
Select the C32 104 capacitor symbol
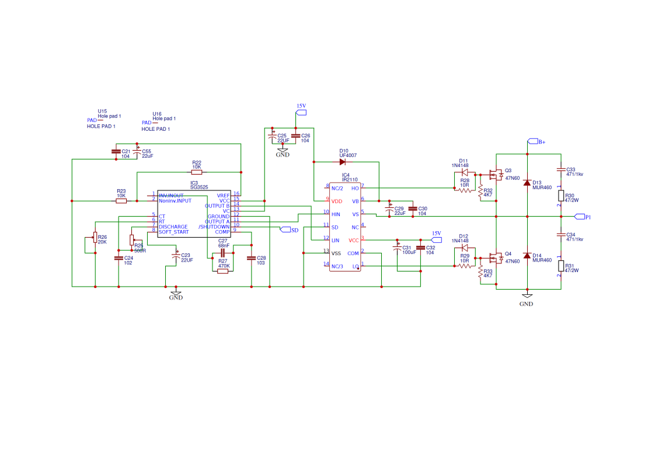[421, 248]
